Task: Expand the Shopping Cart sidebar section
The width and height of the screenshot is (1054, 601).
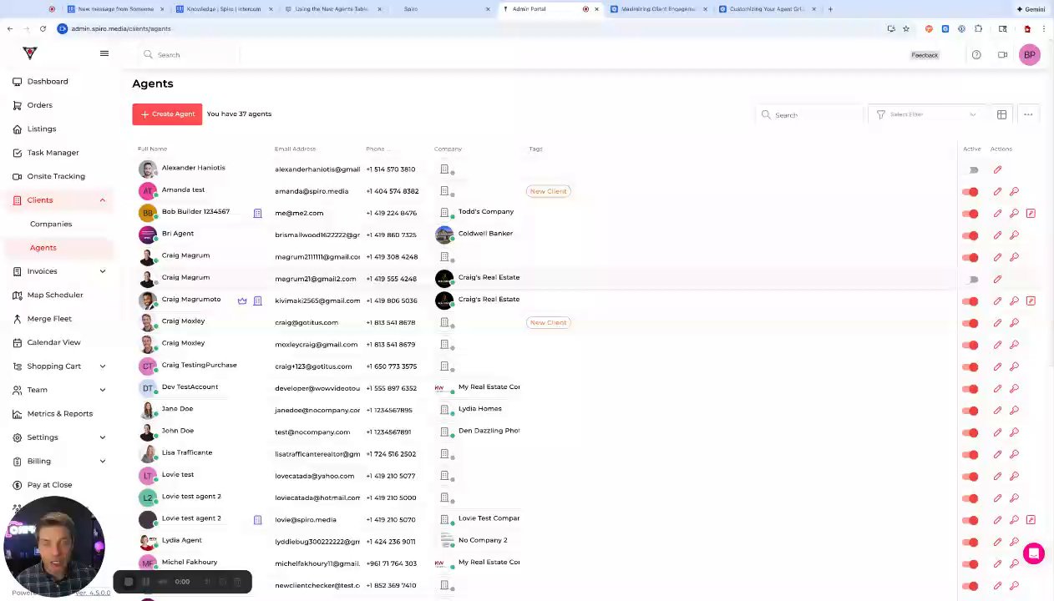Action: click(x=103, y=366)
